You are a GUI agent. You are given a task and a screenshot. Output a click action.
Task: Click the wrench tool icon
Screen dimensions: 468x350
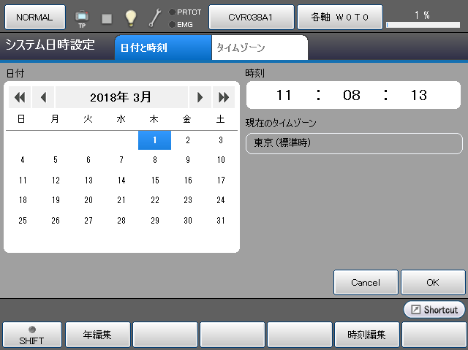[x=155, y=17]
